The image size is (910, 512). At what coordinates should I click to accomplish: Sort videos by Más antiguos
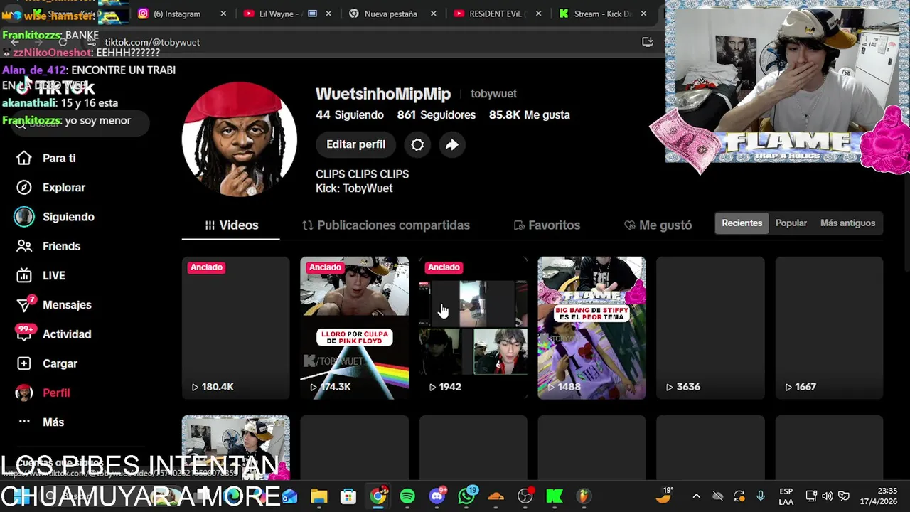[x=847, y=223]
